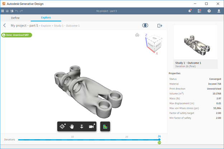Viewport: 224px width, 149px height.
Task: Click the volume value 10.1768
Action: click(217, 94)
